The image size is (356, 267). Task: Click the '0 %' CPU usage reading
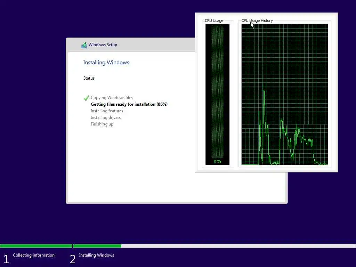tap(217, 161)
